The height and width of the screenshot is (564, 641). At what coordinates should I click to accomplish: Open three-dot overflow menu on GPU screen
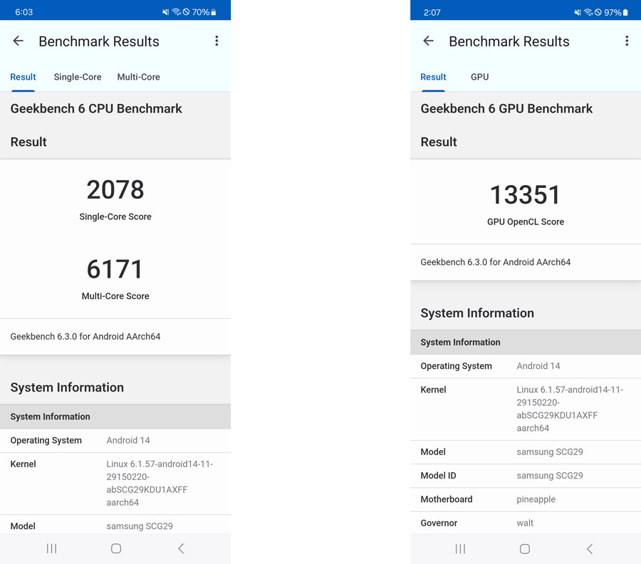coord(627,41)
